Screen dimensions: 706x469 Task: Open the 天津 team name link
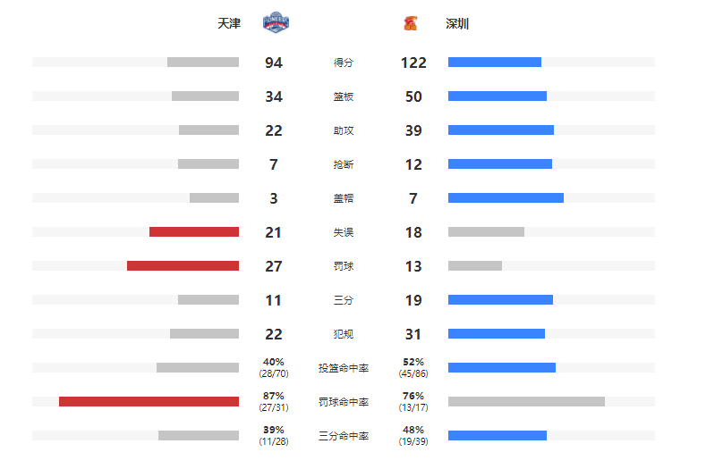click(229, 23)
